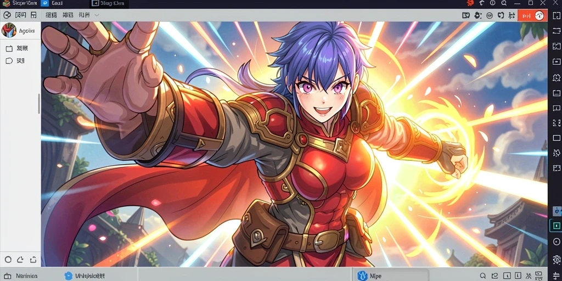The image size is (562, 281).
Task: Click the smiley face toolbar icon
Action: 489,15
